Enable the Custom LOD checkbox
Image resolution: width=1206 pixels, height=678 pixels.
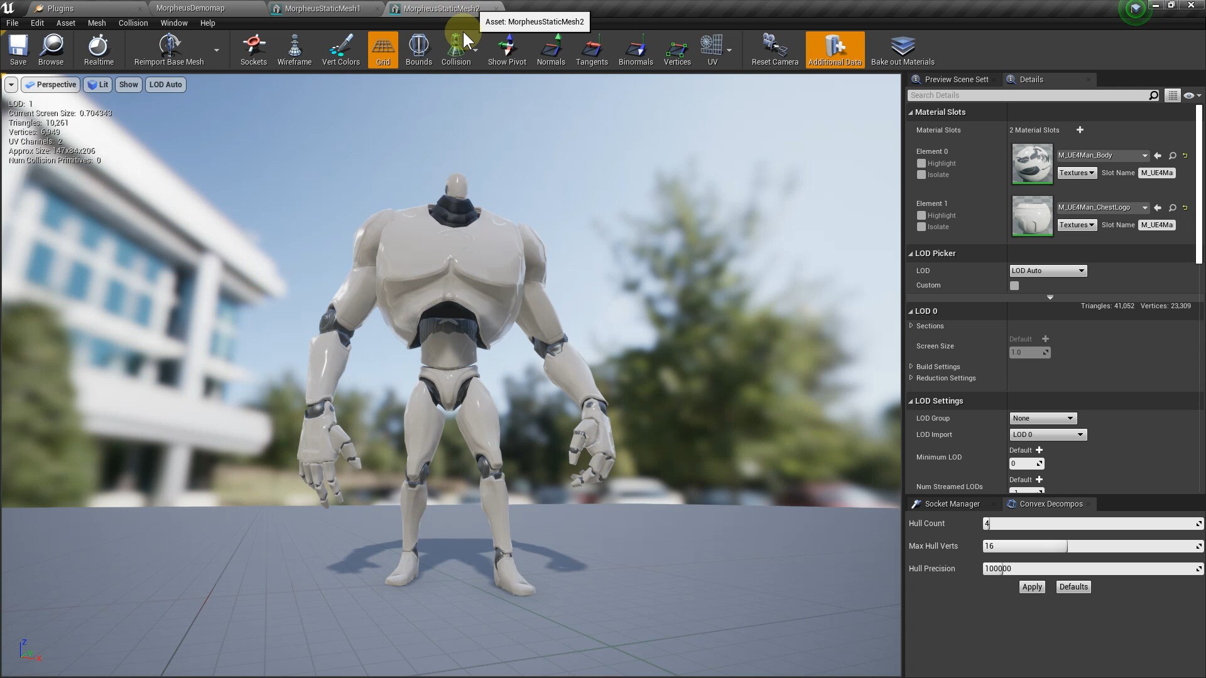click(1014, 285)
